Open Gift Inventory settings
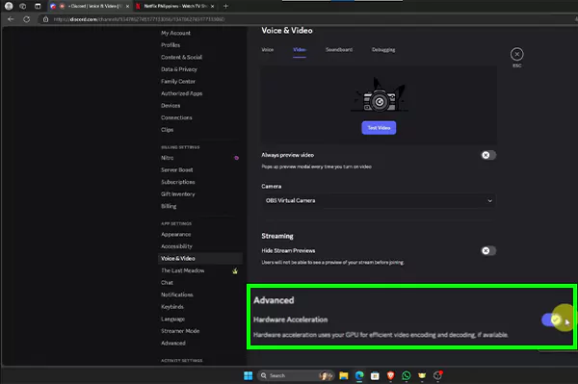The image size is (578, 384). point(177,194)
